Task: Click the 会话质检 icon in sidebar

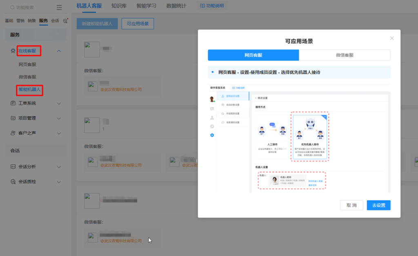Action: pyautogui.click(x=13, y=182)
